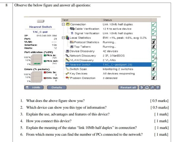Click the status indicator for Local Statistics
Viewport: 178px width, 142px height.
pyautogui.click(x=154, y=38)
